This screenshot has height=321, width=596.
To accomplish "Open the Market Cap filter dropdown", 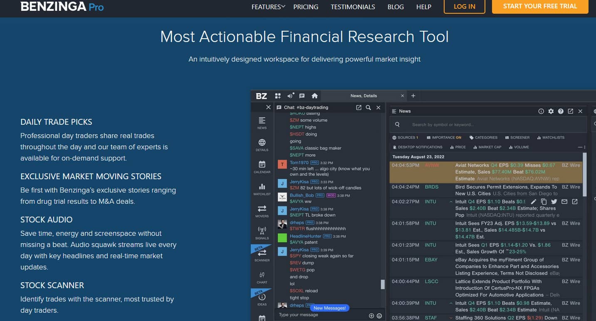I will point(487,147).
